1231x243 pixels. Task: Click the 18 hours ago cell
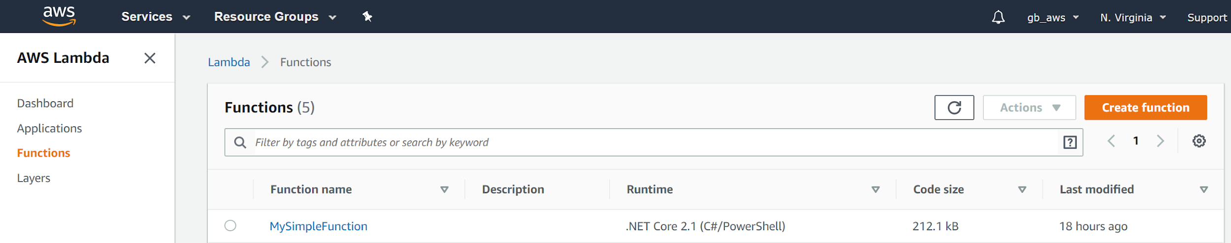click(x=1093, y=226)
